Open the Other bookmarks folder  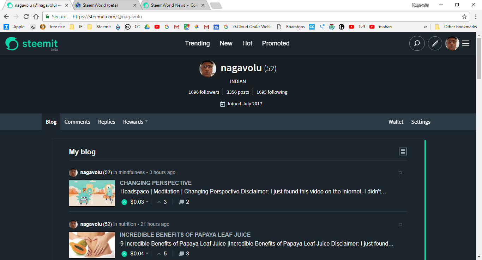click(x=456, y=26)
